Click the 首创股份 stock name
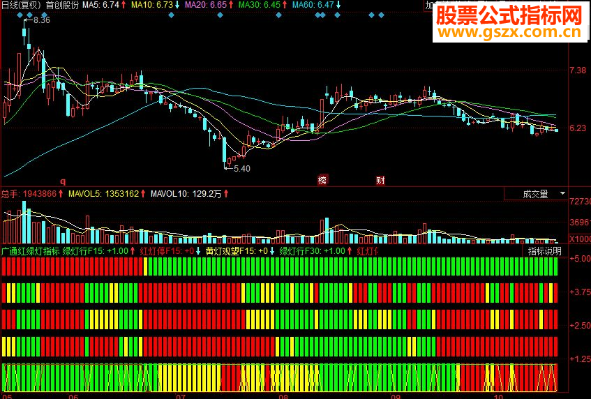591x399 pixels. 62,5
